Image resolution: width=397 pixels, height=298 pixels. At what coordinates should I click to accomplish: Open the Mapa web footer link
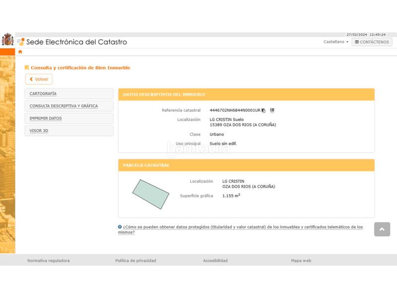pos(301,260)
